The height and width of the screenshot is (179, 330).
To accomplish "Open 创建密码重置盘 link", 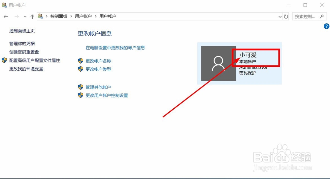I will pos(24,52).
